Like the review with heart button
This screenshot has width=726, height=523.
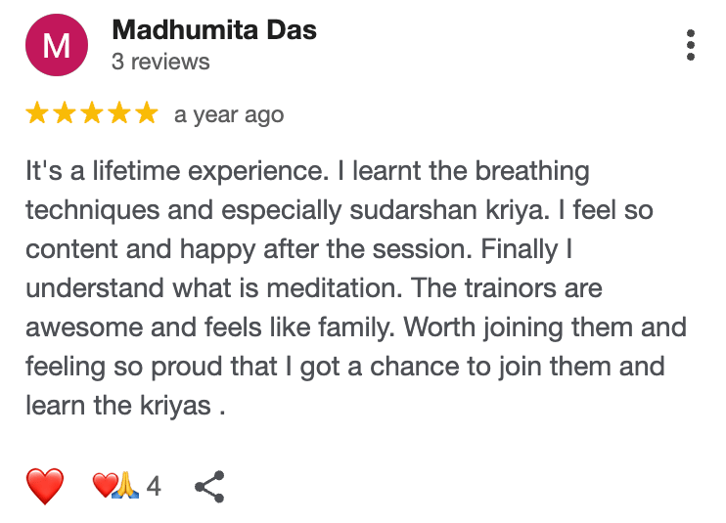(x=45, y=486)
